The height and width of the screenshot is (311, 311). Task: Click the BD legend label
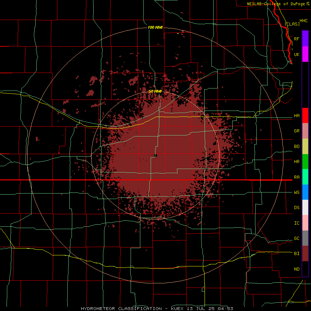click(x=296, y=147)
